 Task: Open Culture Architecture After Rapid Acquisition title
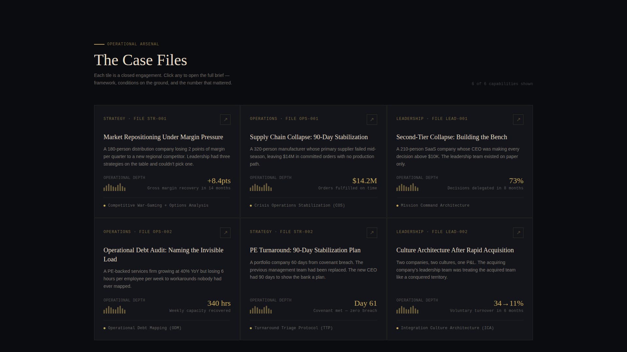pos(455,250)
